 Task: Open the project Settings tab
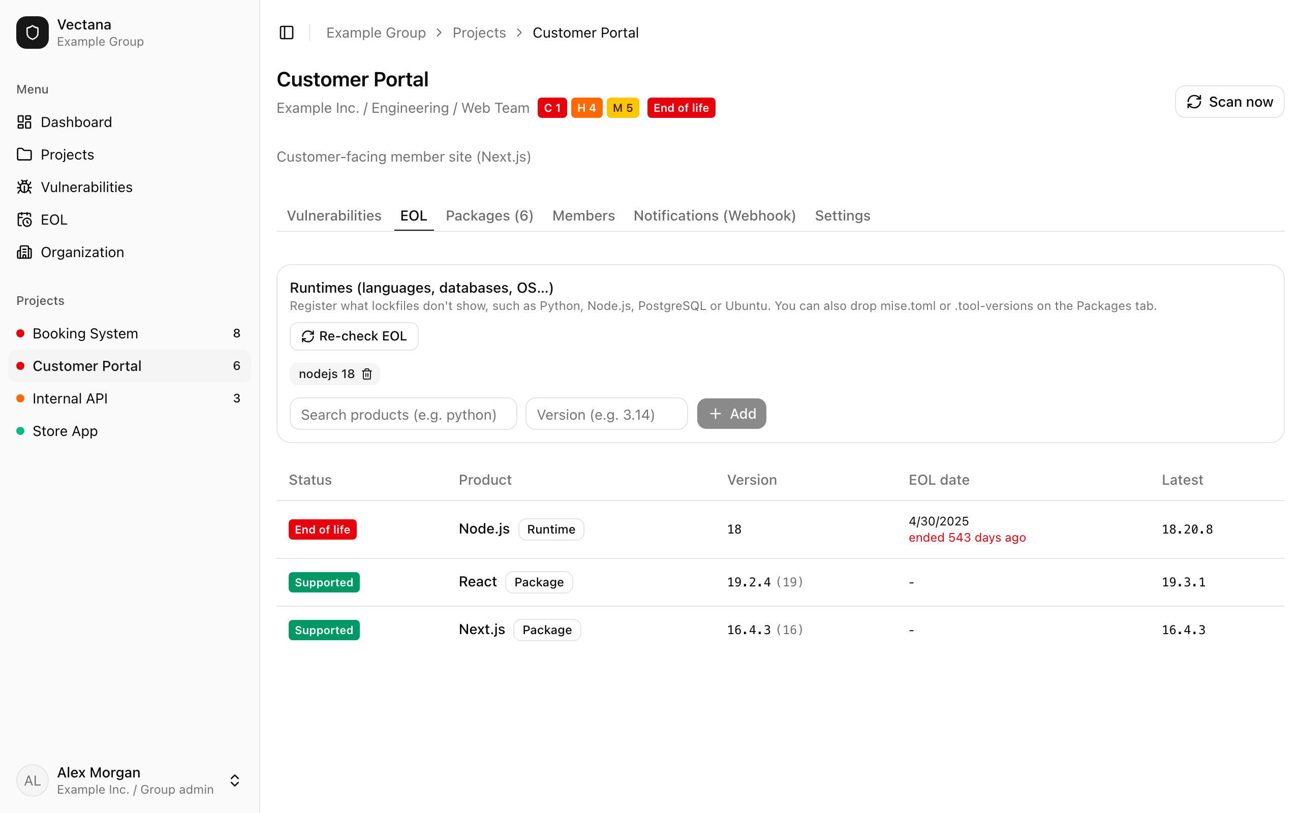pyautogui.click(x=843, y=215)
